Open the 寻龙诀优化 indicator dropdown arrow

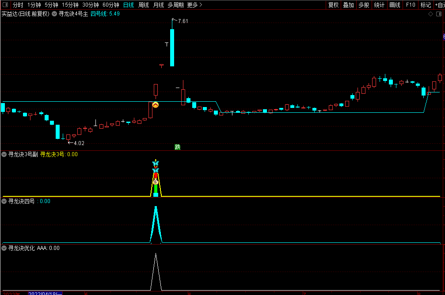click(x=4, y=248)
